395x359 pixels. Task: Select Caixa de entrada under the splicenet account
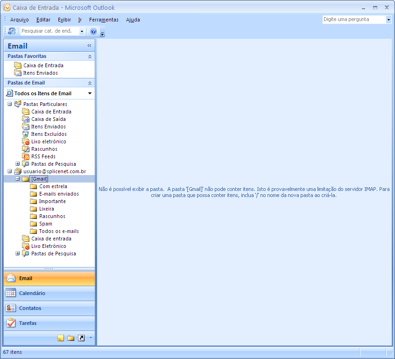51,239
